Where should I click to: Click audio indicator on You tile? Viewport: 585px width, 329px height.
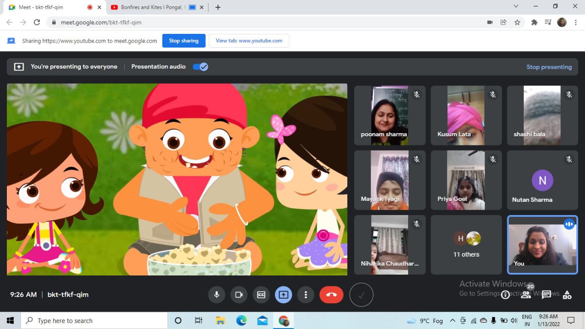569,224
